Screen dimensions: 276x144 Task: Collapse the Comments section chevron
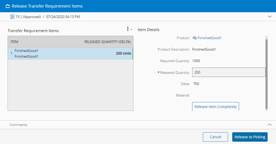(x=270, y=125)
